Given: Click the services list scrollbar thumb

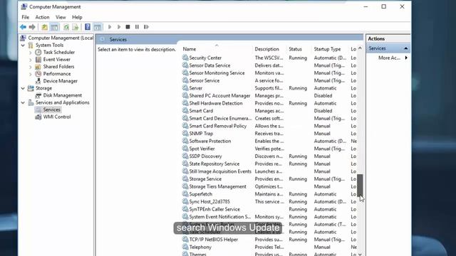Looking at the screenshot, I should 360,185.
